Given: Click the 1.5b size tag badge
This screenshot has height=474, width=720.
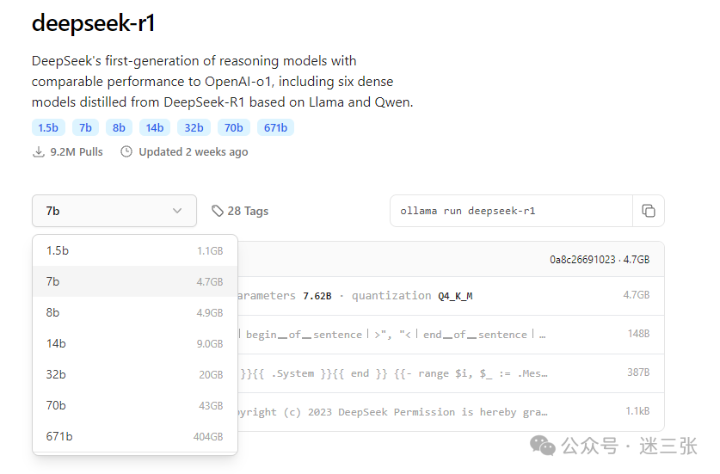Looking at the screenshot, I should pyautogui.click(x=48, y=128).
